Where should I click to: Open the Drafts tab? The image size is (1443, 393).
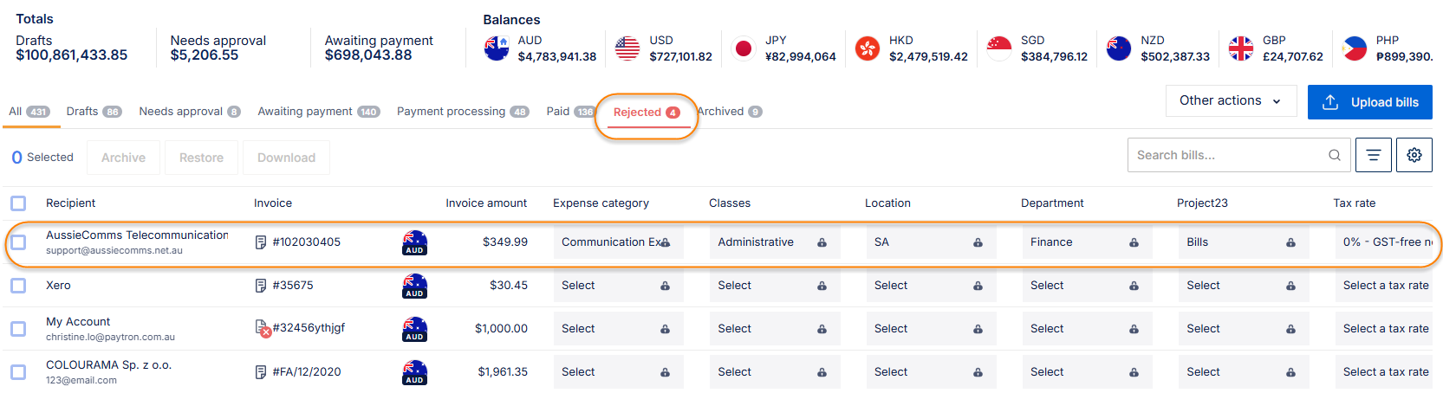point(94,112)
